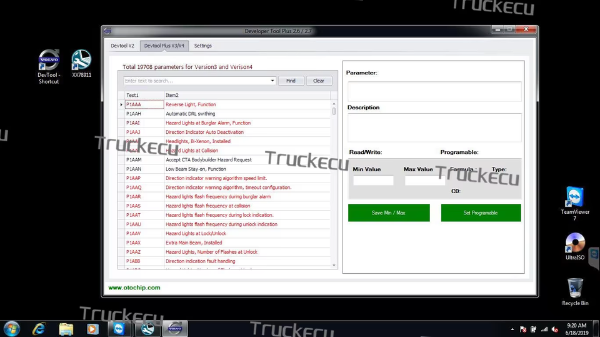This screenshot has height=337, width=600.
Task: Click the muted volume tray icon
Action: (x=555, y=329)
